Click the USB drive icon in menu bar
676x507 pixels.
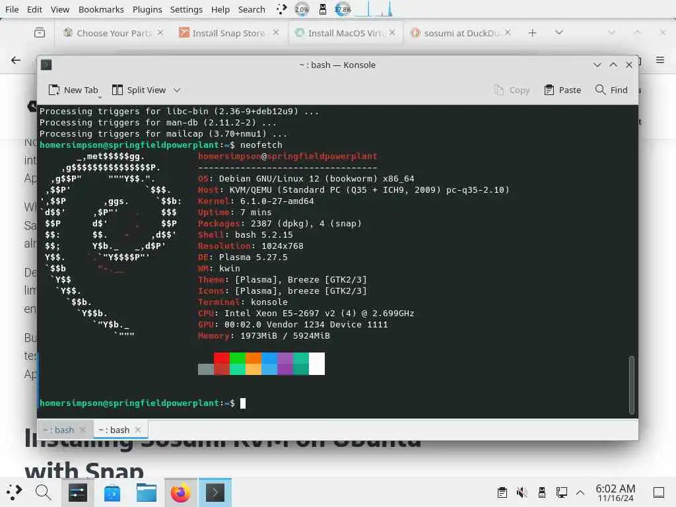coord(322,9)
